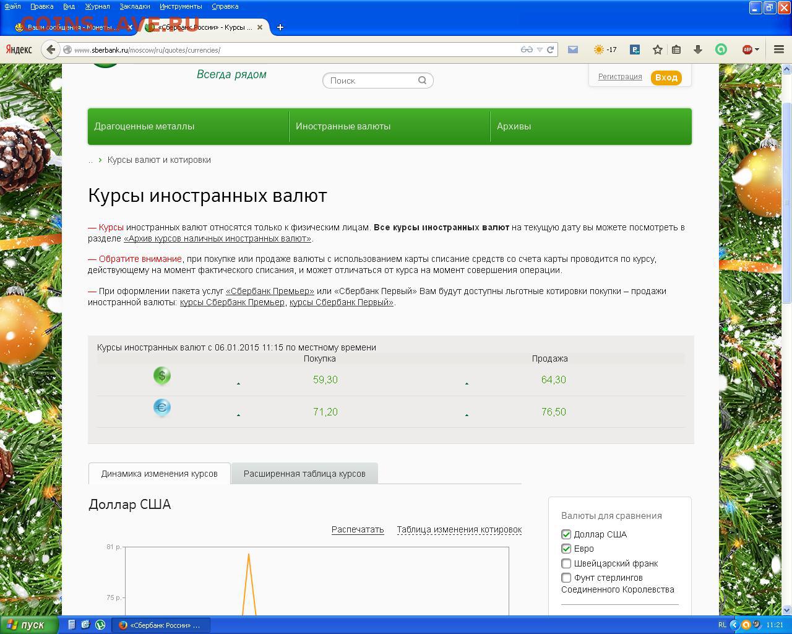
Task: Click the euro sale rate 76,50
Action: tap(553, 412)
